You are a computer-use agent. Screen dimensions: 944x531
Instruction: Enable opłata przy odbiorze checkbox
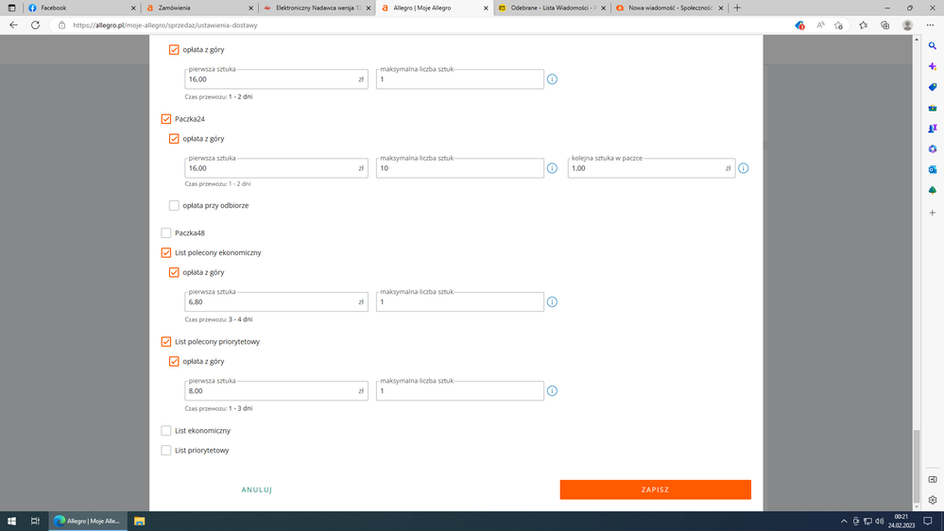[x=174, y=205]
